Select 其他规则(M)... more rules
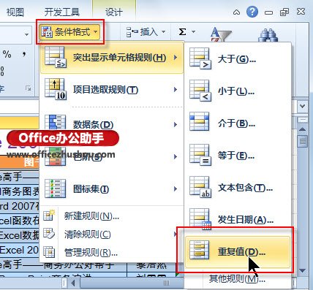This screenshot has width=313, height=290. 238,279
